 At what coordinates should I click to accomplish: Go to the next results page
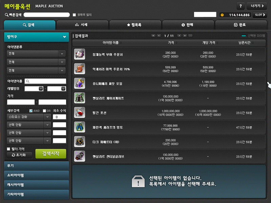click(x=179, y=36)
